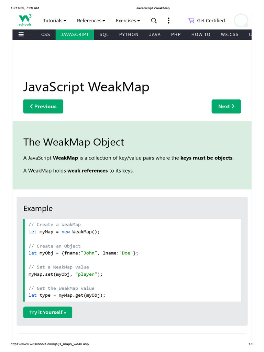Click the W3Schools logo
The height and width of the screenshot is (352, 264).
pyautogui.click(x=25, y=20)
